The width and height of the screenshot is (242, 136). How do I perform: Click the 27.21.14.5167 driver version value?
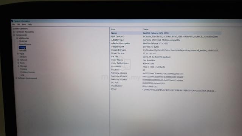pyautogui.click(x=149, y=54)
